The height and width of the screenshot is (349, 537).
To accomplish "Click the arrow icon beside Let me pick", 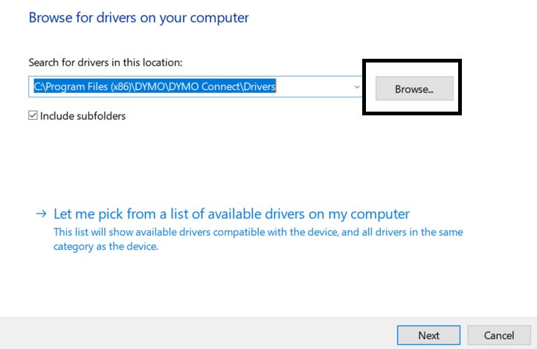I will pos(42,214).
